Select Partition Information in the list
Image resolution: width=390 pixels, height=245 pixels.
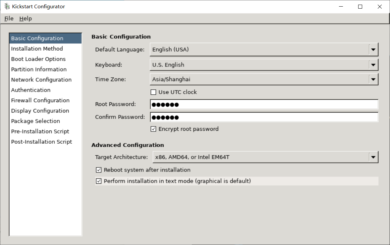tap(45, 69)
